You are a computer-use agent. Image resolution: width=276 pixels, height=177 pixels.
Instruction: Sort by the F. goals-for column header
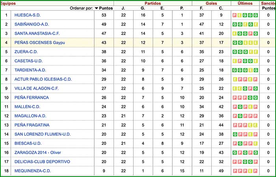click(201, 8)
